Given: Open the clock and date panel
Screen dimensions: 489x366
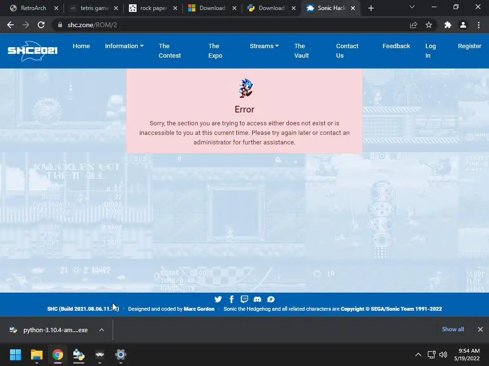Looking at the screenshot, I should click(x=467, y=355).
